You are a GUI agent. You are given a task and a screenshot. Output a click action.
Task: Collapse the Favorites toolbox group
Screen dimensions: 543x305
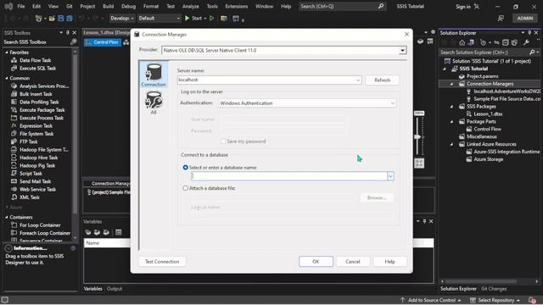[x=7, y=53]
